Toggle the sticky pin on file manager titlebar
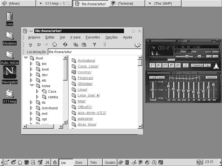 [31, 31]
